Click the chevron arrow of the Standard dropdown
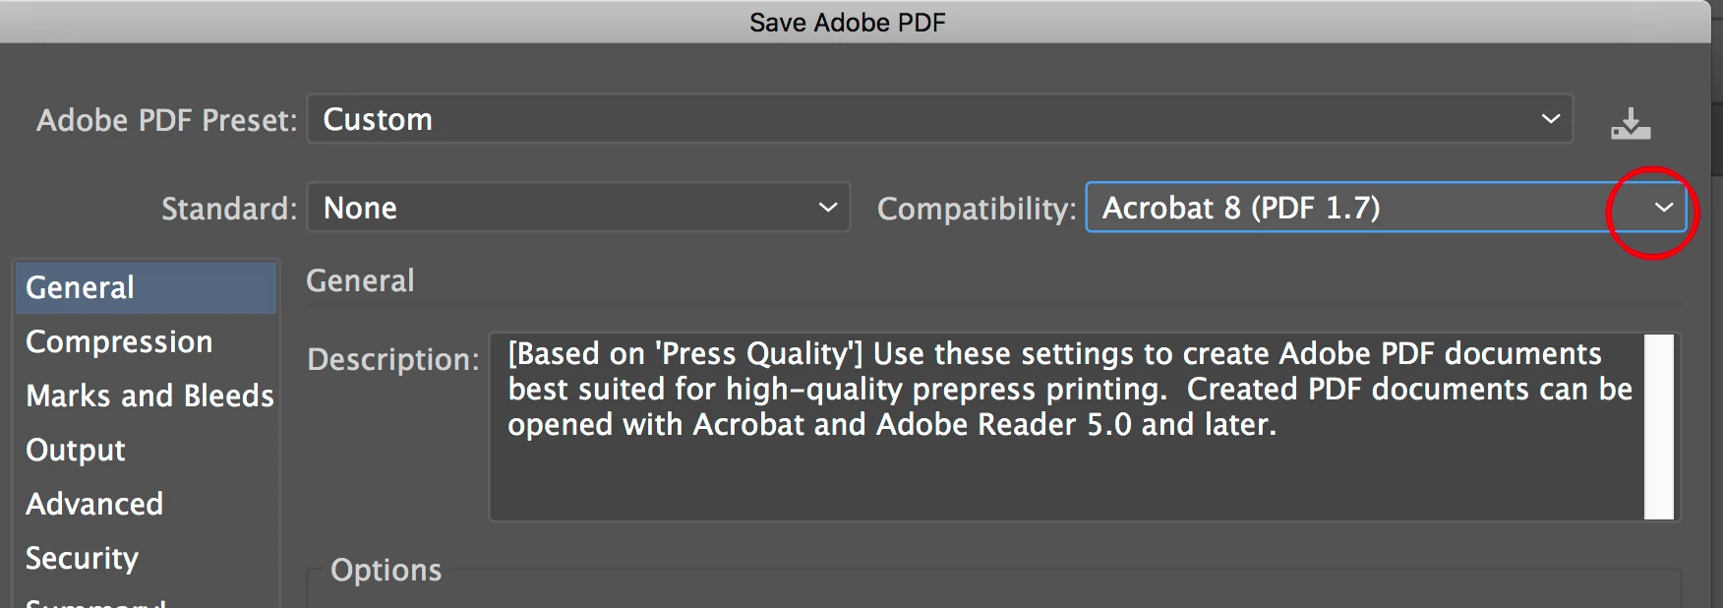The image size is (1723, 608). pyautogui.click(x=828, y=209)
